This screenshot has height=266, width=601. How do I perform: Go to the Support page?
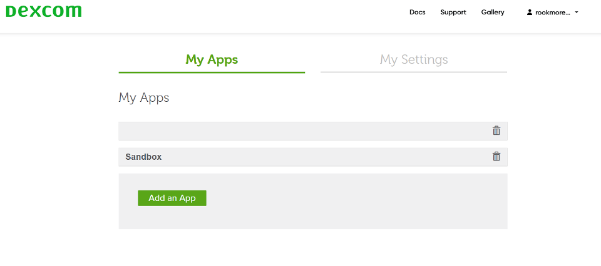(x=453, y=12)
